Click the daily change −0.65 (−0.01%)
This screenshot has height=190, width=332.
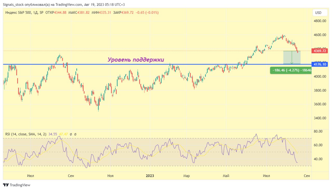pos(147,13)
